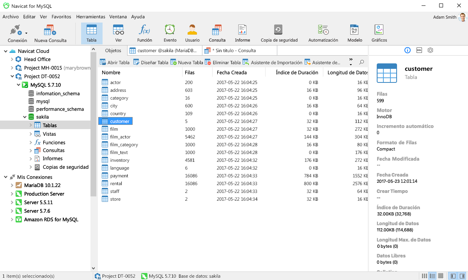Show the DDL panel icon
Viewport: 468px width, 280px height.
tap(419, 50)
